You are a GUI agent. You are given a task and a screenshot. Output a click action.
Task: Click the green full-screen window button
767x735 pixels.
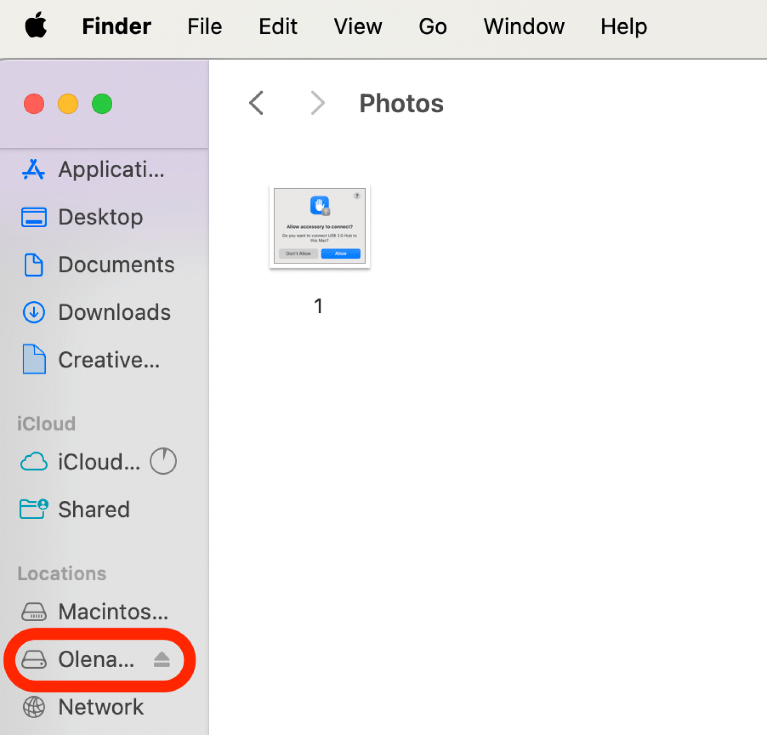[102, 104]
